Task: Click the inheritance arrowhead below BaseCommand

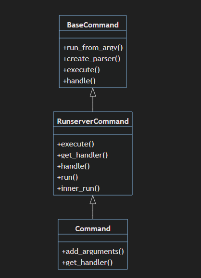Action: point(93,93)
